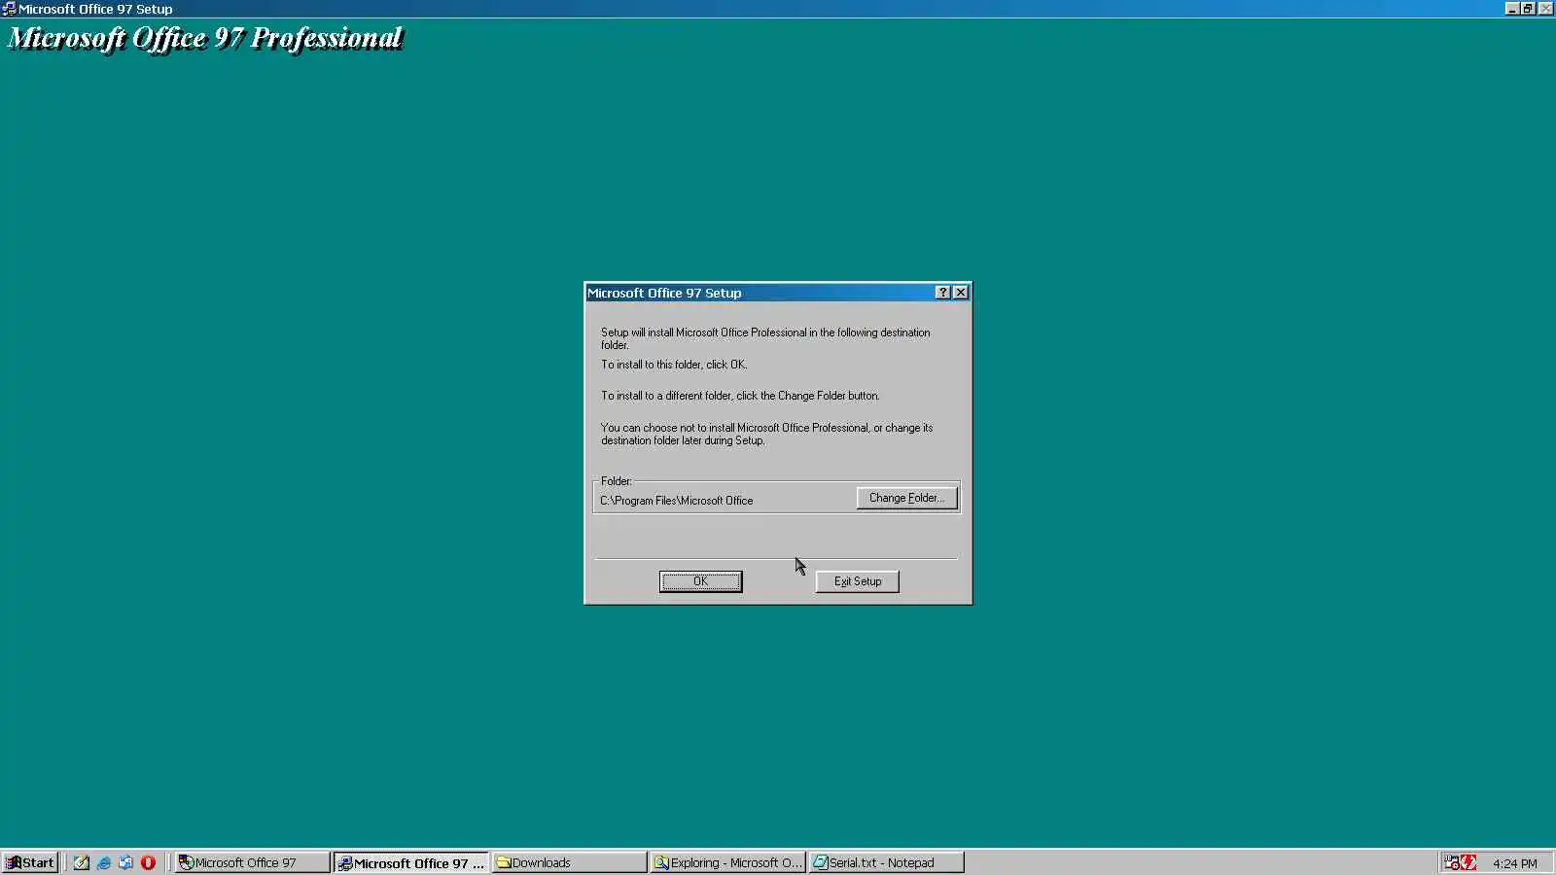Click the red system tray icon
Image resolution: width=1556 pixels, height=875 pixels.
1468,862
